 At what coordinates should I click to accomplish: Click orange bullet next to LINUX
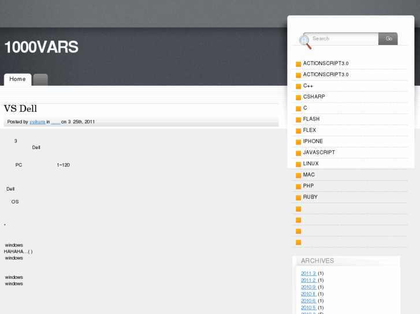(299, 164)
